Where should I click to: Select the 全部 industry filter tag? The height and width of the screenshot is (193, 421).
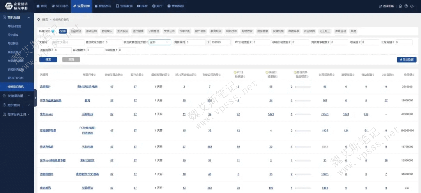(x=63, y=31)
